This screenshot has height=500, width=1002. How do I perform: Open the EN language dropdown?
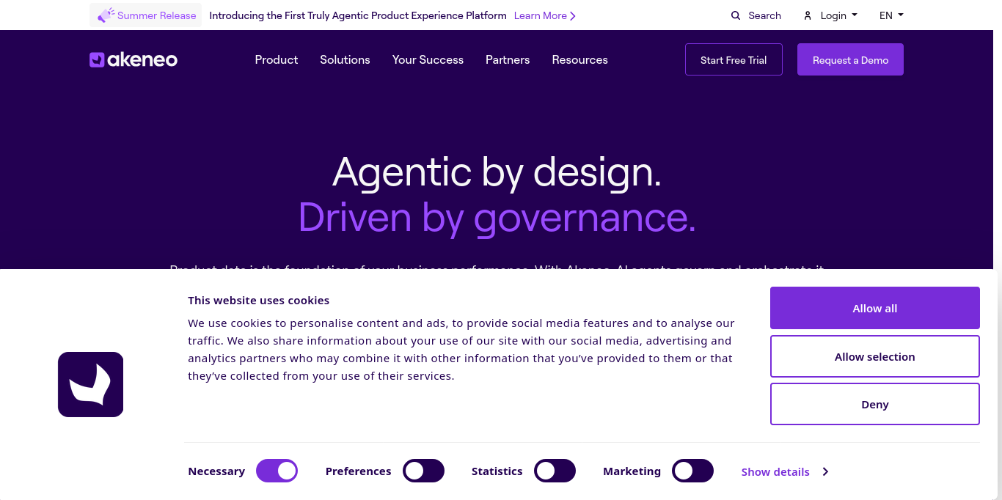coord(891,15)
